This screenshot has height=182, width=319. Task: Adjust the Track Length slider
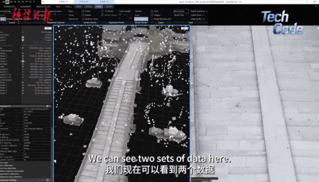(125, 14)
